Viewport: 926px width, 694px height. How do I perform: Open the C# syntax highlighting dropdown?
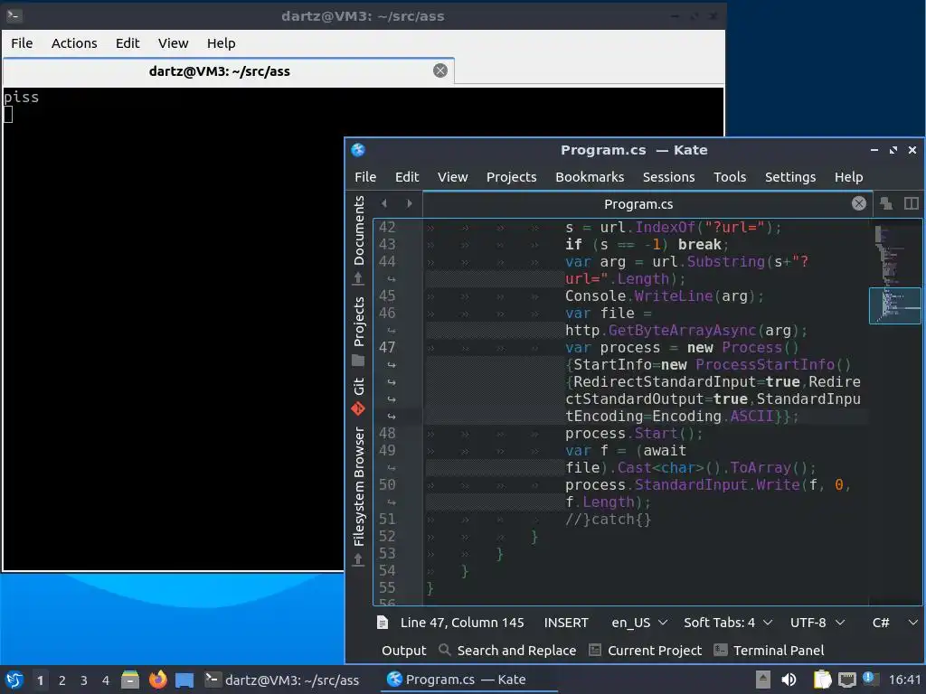[894, 623]
